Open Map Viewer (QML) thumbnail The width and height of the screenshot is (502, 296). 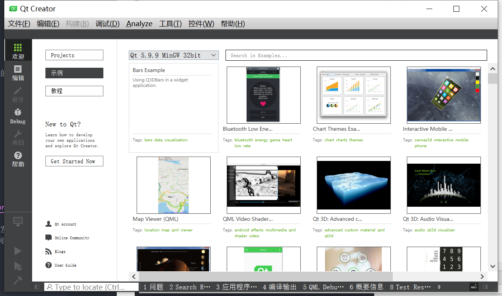pos(173,185)
